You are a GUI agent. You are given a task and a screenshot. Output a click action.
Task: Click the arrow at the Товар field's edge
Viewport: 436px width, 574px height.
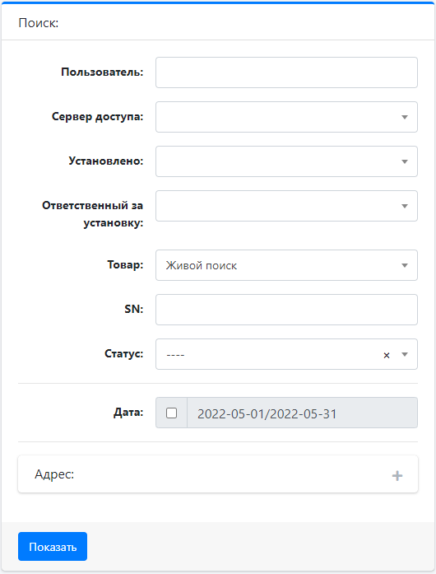coord(405,265)
